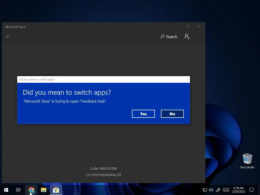
Task: Open the volume speaker tray icon
Action: [x=211, y=190]
